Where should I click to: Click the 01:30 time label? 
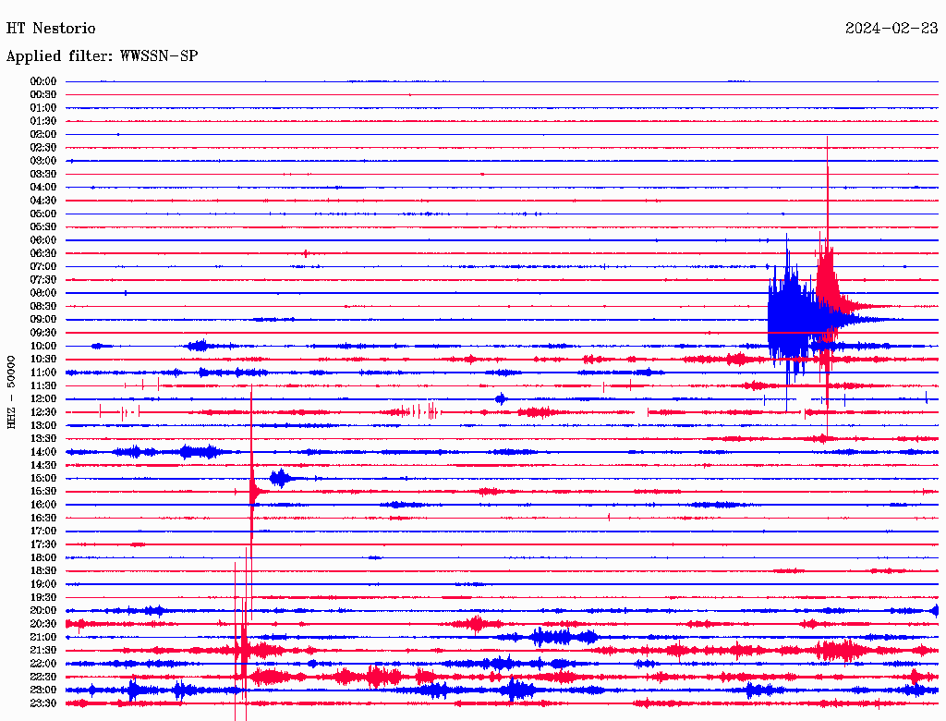tap(43, 121)
